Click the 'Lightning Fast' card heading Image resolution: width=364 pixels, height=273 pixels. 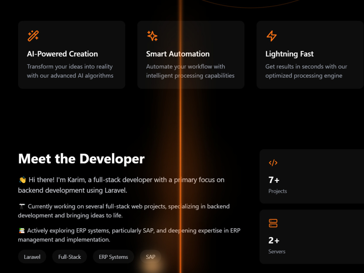pos(289,54)
